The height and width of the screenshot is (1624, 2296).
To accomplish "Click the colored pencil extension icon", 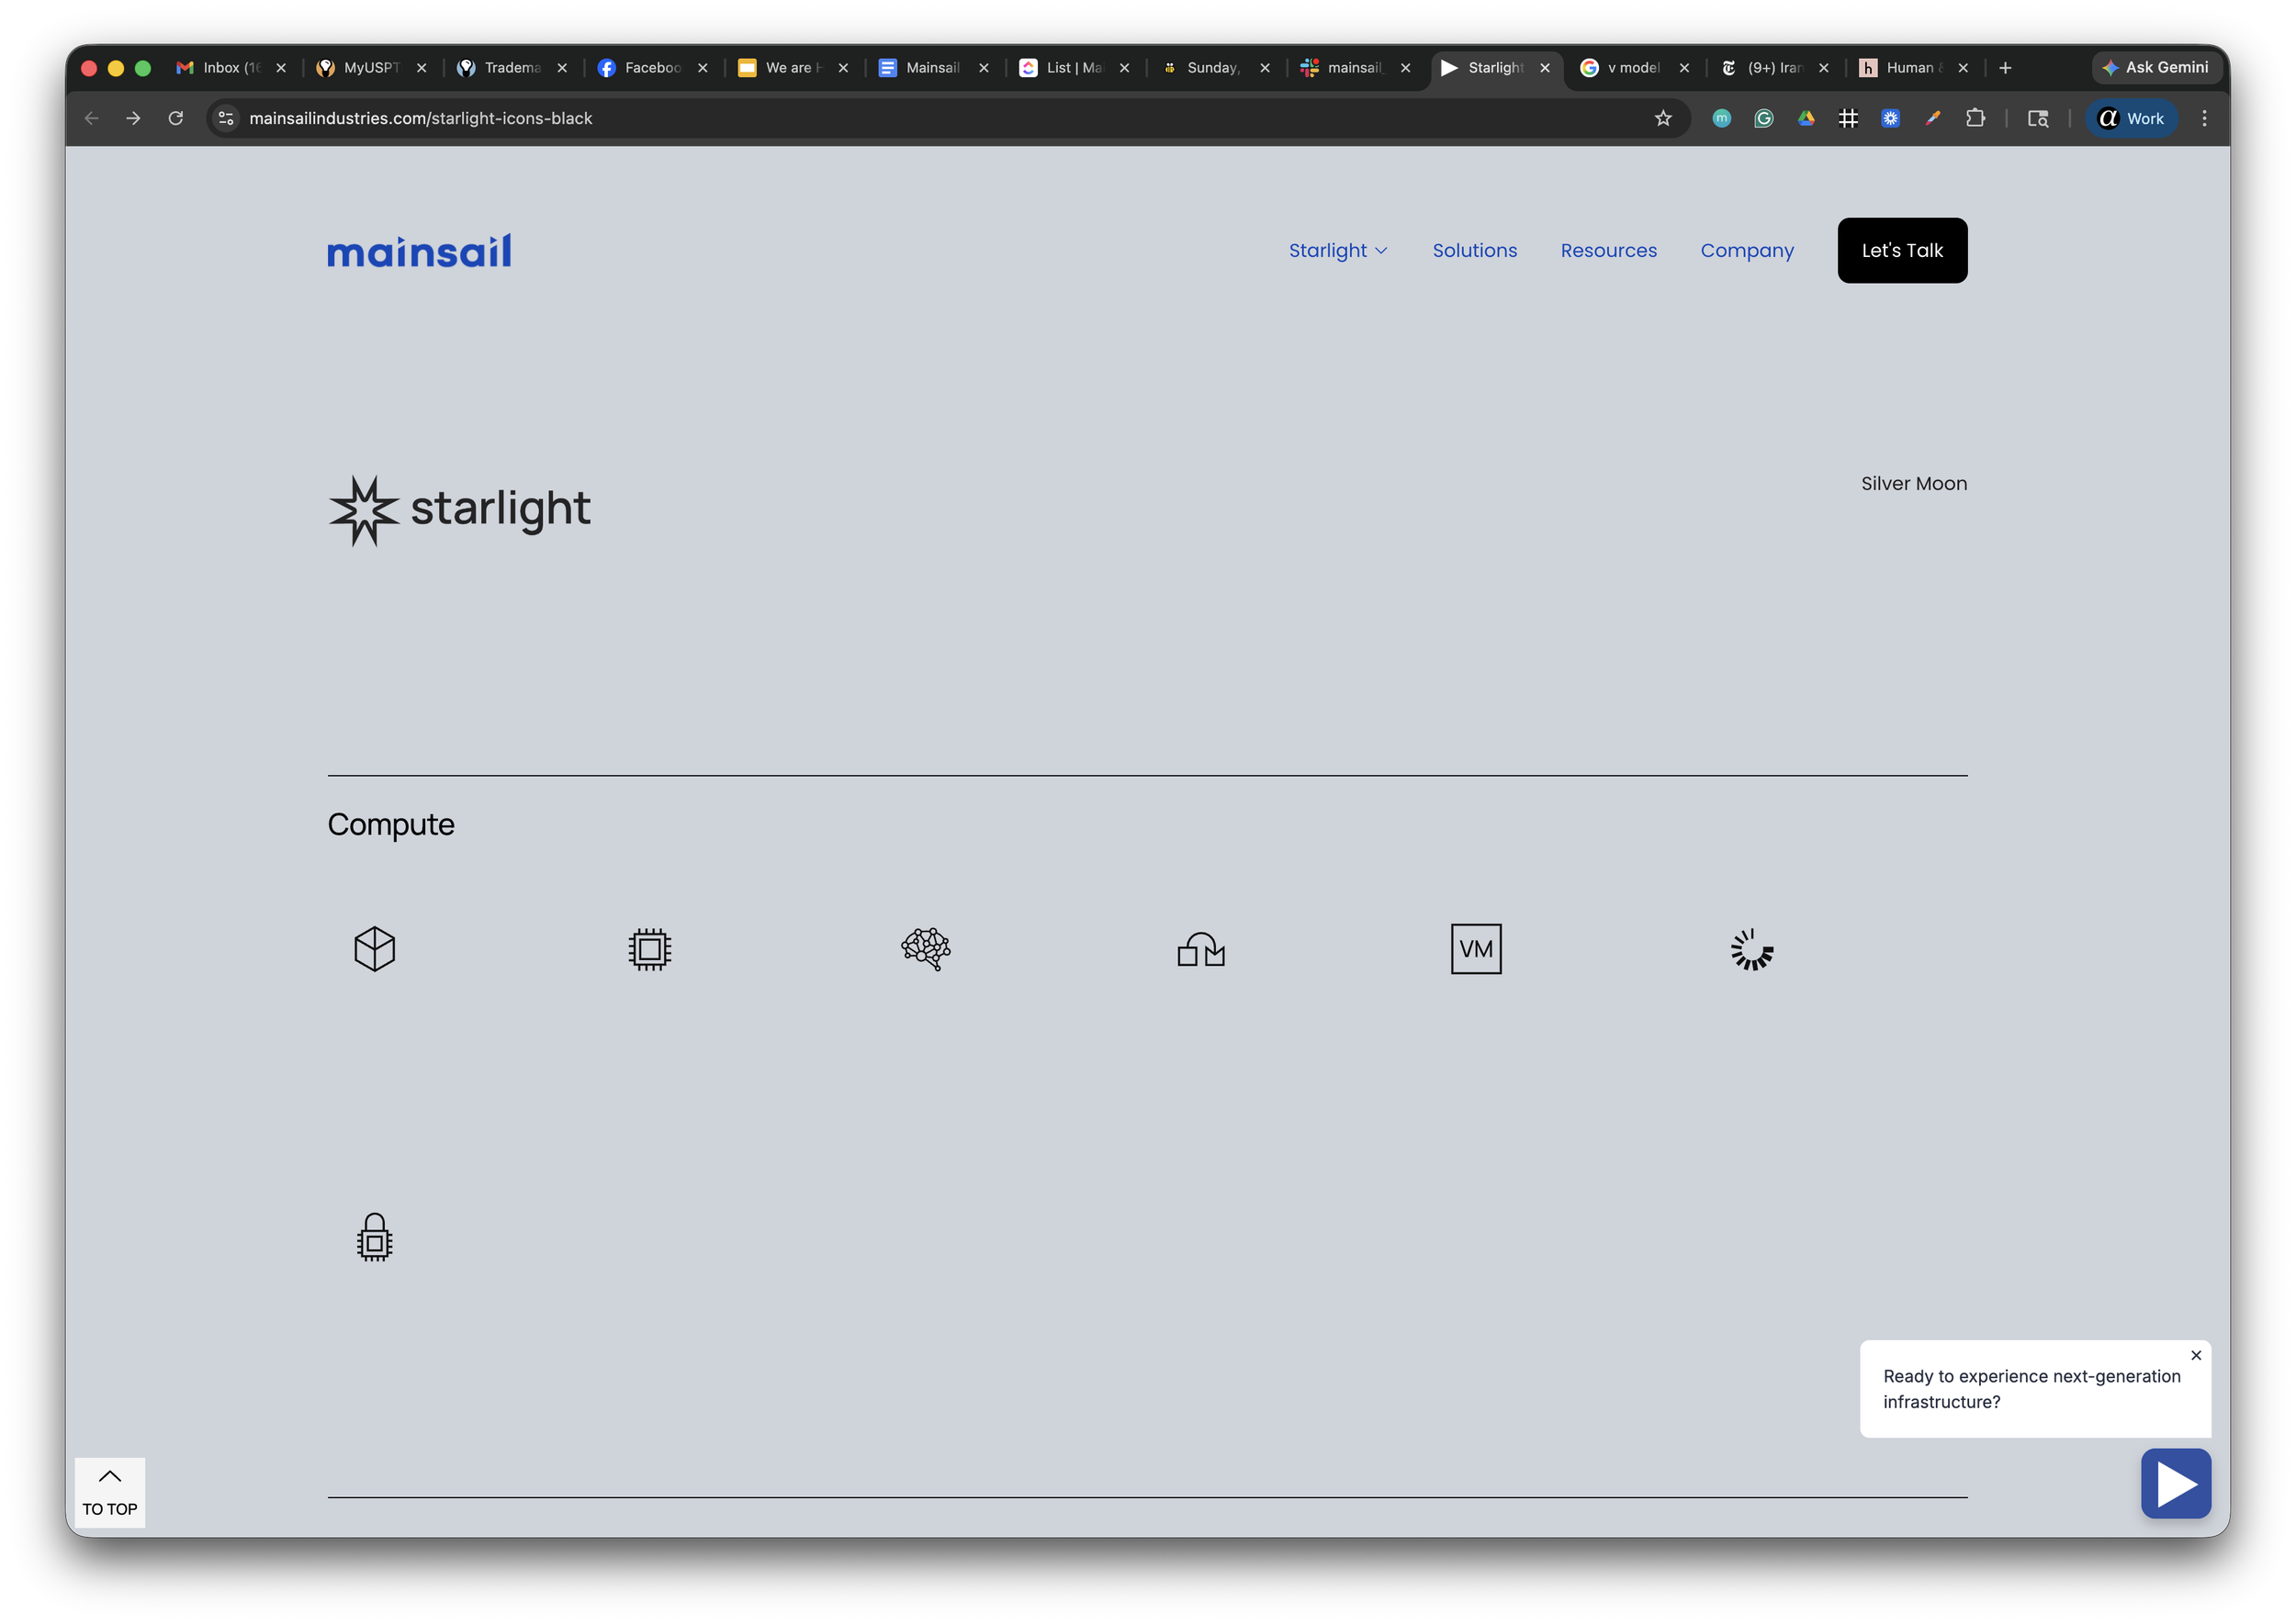I will coord(1931,118).
